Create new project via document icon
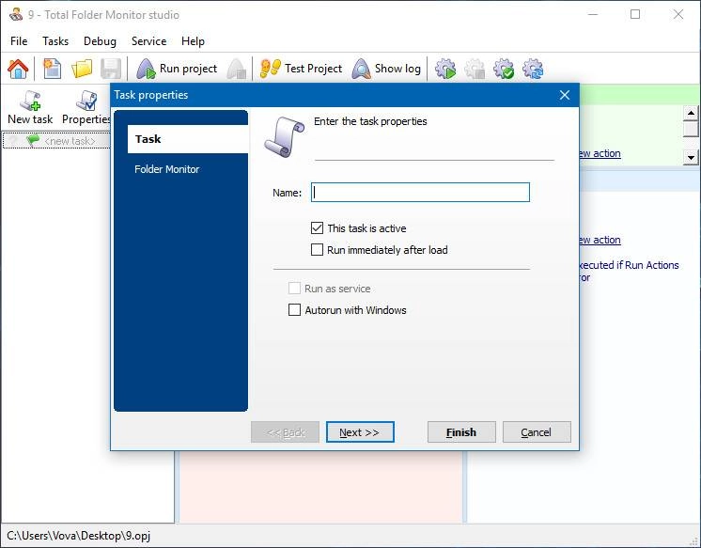The image size is (701, 548). [x=52, y=69]
